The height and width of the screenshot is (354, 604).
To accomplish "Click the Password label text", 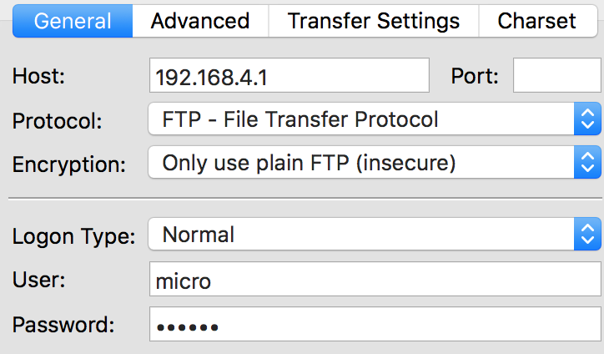I will click(63, 325).
